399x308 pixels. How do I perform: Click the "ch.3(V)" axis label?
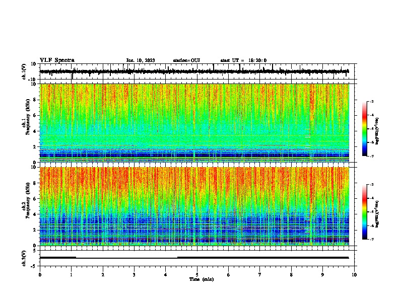[x=24, y=258]
